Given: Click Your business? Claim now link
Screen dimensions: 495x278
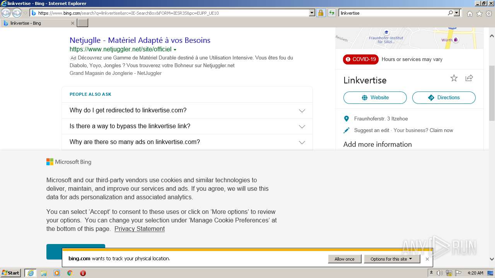Looking at the screenshot, I should 423,131.
